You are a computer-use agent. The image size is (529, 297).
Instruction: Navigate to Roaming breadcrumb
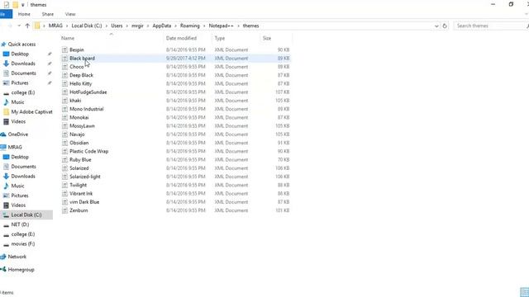(189, 26)
